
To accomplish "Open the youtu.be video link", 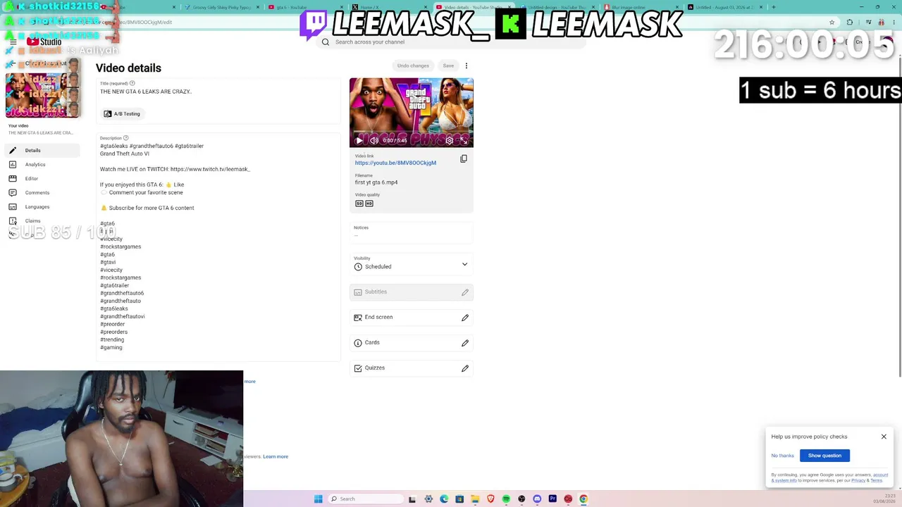I will [395, 163].
